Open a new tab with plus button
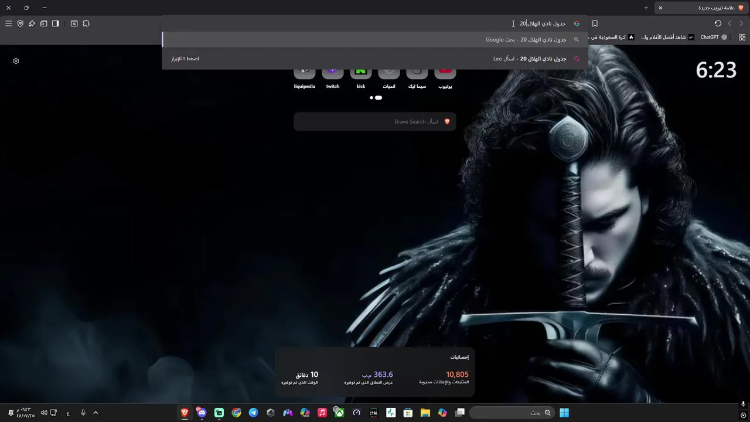Viewport: 750px width, 422px height. (646, 8)
